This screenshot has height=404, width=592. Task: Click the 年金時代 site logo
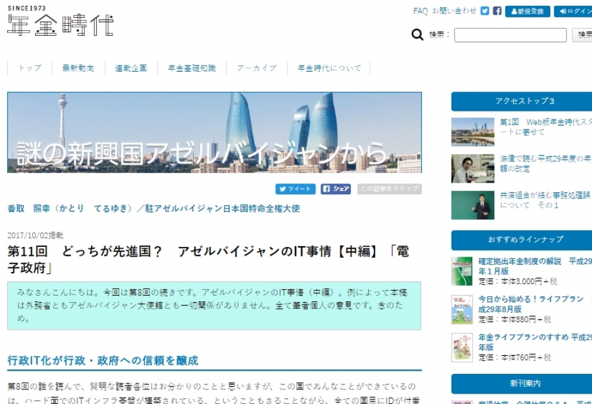coord(60,21)
